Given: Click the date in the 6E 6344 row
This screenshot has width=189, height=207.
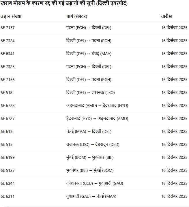Looking at the screenshot, I should (x=174, y=183).
